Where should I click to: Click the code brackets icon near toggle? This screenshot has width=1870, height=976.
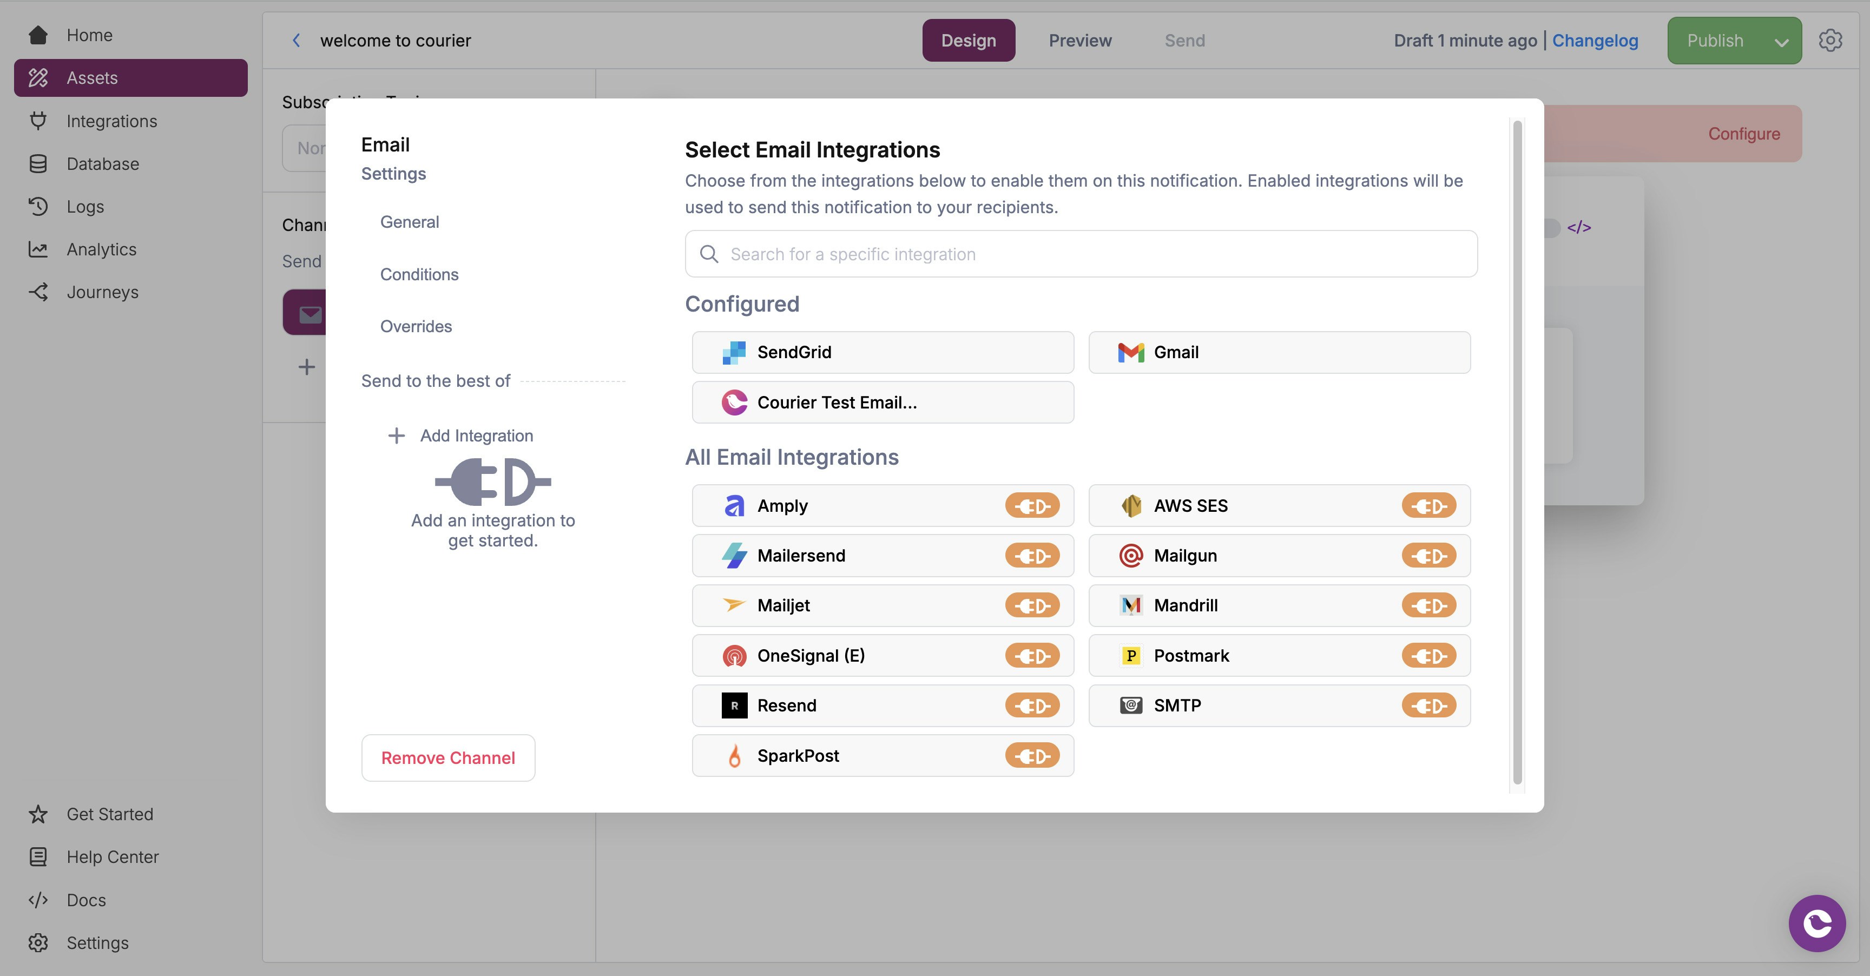[1578, 227]
